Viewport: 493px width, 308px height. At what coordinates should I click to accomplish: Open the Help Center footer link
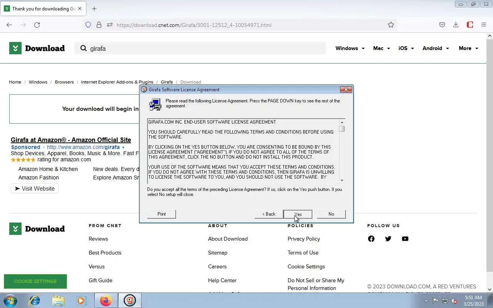point(222,280)
